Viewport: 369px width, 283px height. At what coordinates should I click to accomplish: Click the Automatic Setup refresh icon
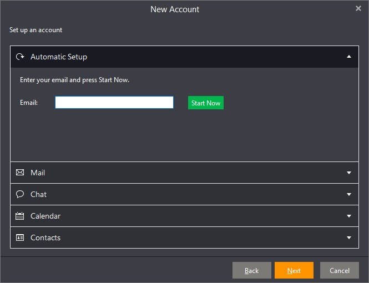(x=20, y=57)
